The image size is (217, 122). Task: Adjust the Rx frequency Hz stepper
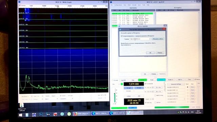[x=153, y=91]
